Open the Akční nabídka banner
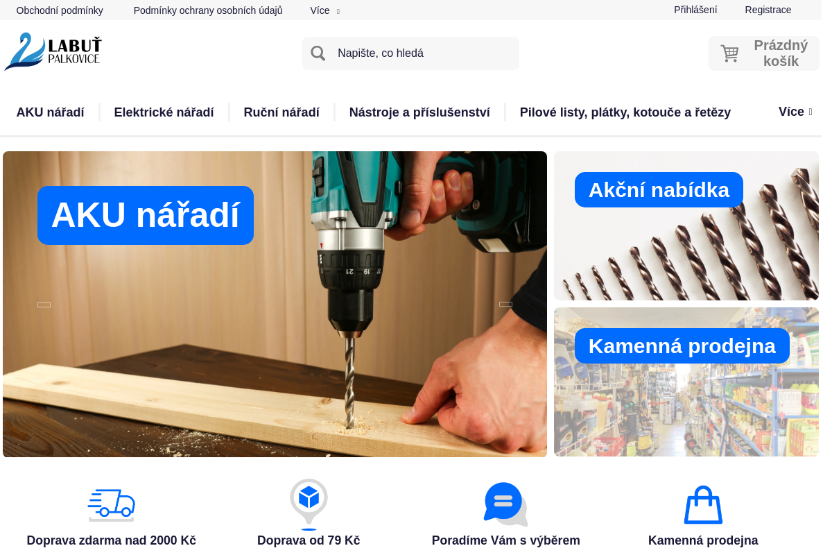The width and height of the screenshot is (832, 555). point(686,225)
